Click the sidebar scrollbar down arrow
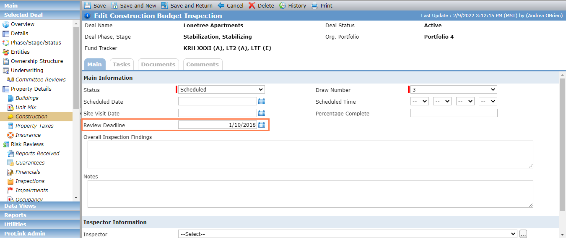Image resolution: width=566 pixels, height=238 pixels. (x=76, y=198)
